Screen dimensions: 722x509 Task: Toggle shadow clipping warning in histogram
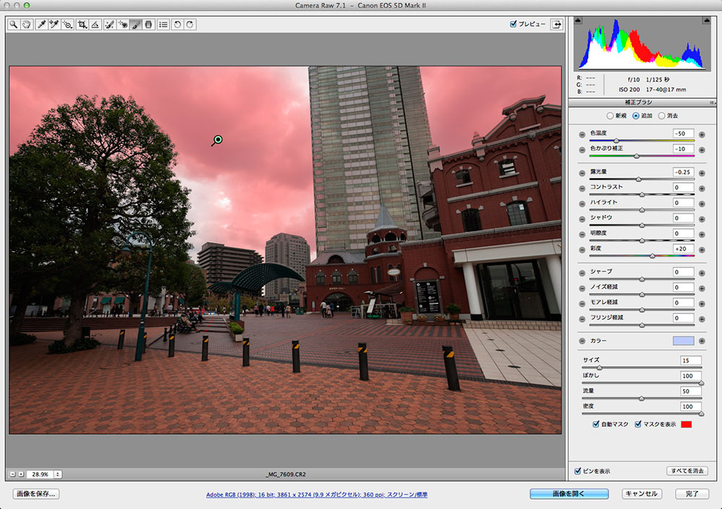coord(578,20)
